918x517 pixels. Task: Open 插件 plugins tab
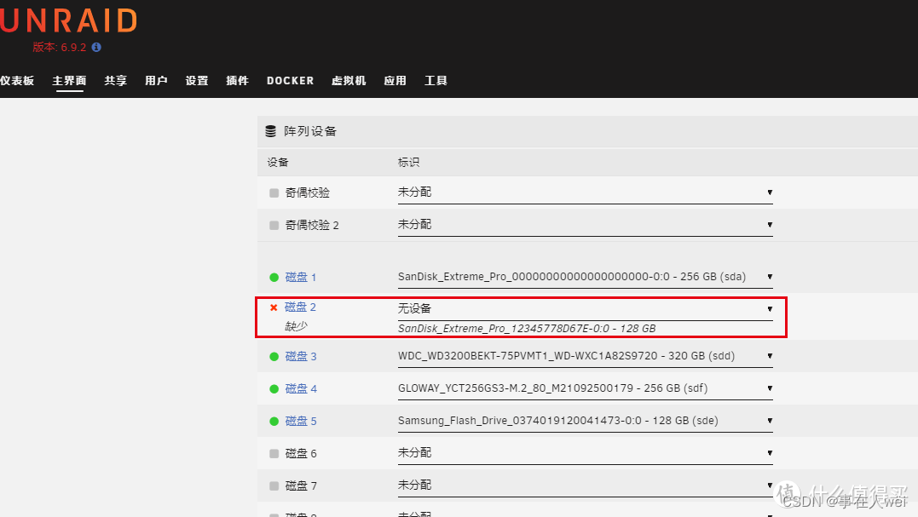[x=237, y=81]
